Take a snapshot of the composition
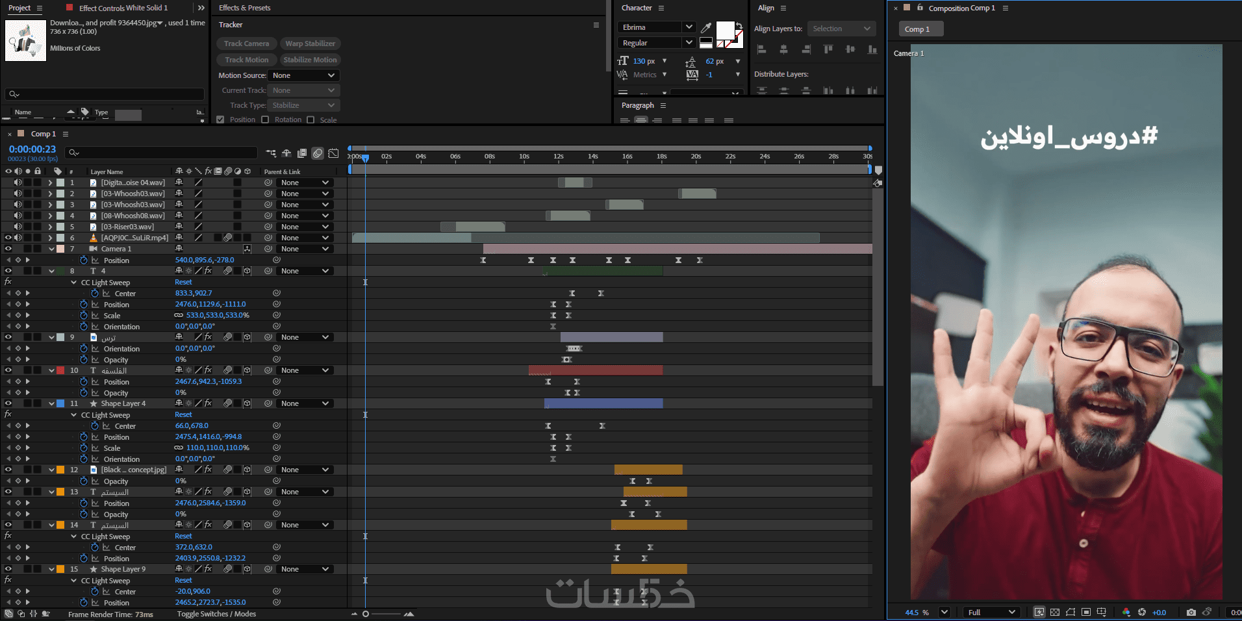The height and width of the screenshot is (621, 1242). pos(1191,613)
